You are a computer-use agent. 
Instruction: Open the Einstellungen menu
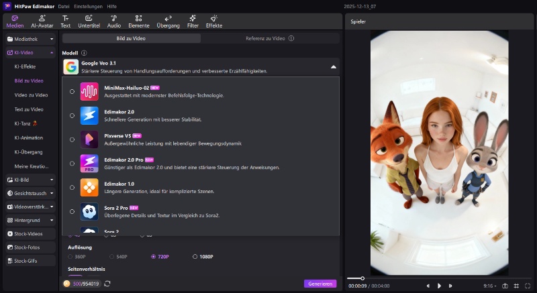pyautogui.click(x=88, y=7)
